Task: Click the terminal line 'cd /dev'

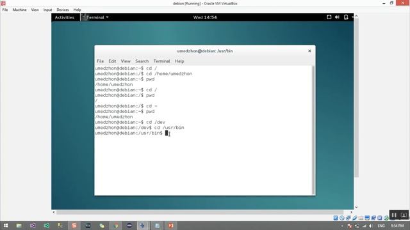Action: pyautogui.click(x=155, y=122)
